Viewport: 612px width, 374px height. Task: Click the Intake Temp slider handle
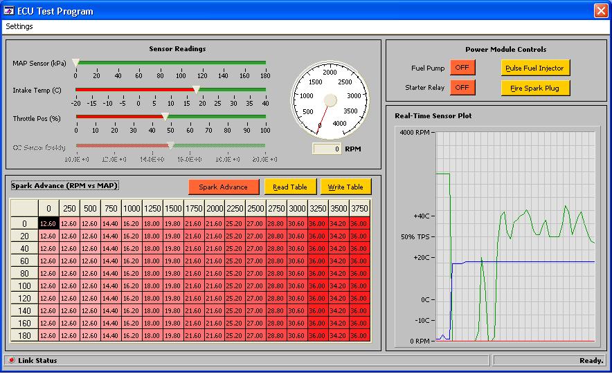(197, 90)
